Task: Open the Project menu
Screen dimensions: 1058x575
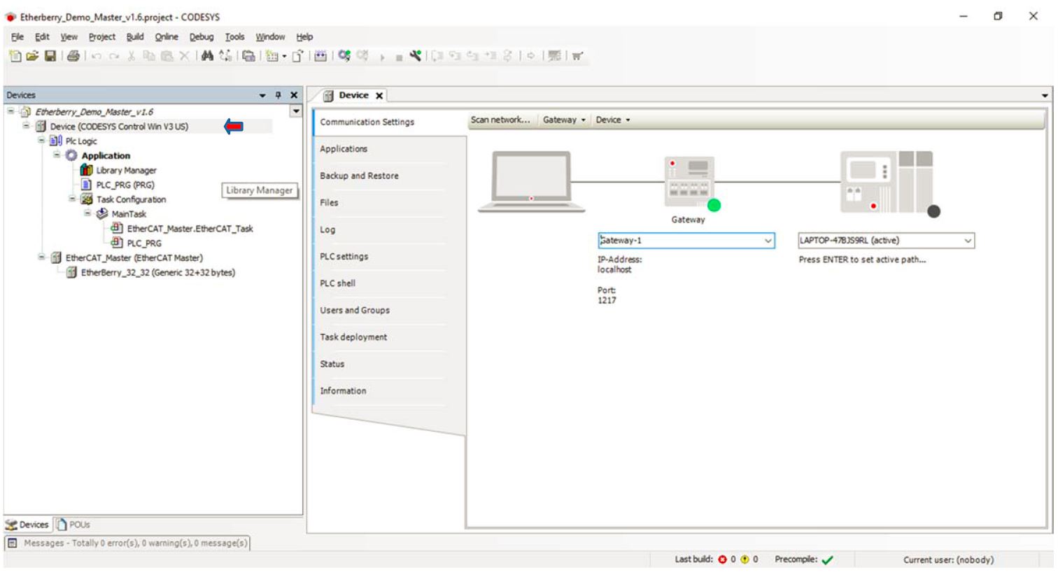Action: pos(102,36)
